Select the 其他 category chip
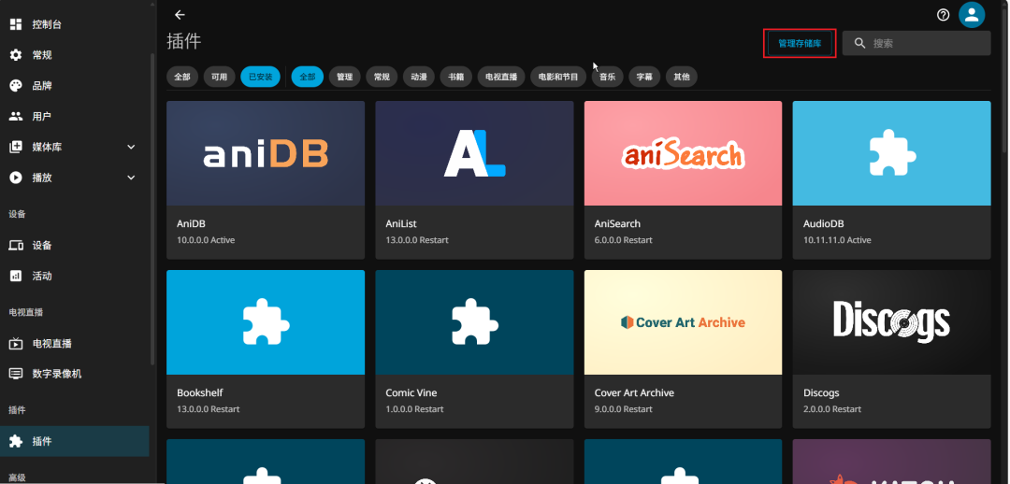Image resolution: width=1010 pixels, height=484 pixels. tap(682, 77)
